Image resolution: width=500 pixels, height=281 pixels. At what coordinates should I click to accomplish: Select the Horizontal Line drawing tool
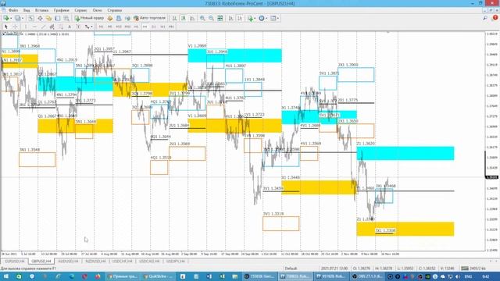34,27
